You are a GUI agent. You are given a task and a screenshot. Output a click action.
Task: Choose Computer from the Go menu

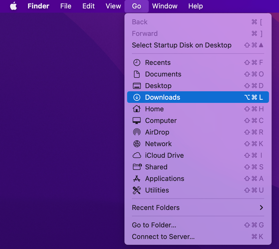(x=198, y=121)
